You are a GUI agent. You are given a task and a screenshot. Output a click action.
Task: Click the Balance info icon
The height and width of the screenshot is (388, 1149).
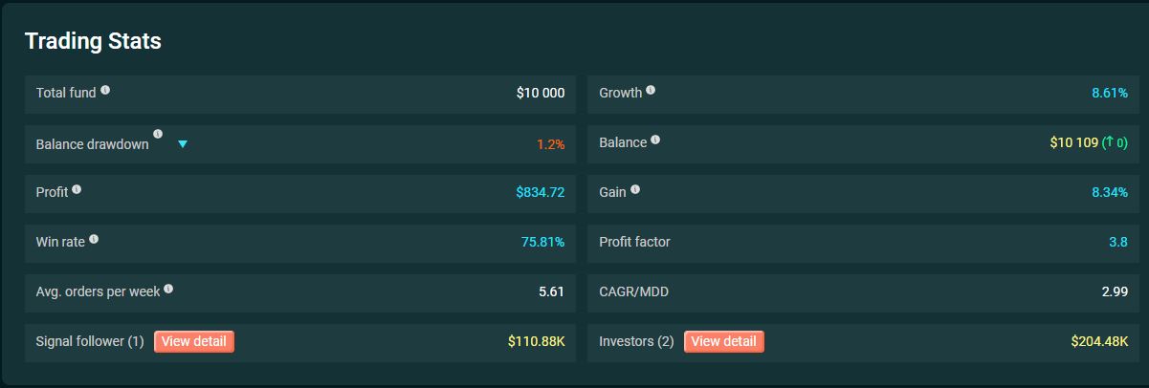tap(655, 140)
